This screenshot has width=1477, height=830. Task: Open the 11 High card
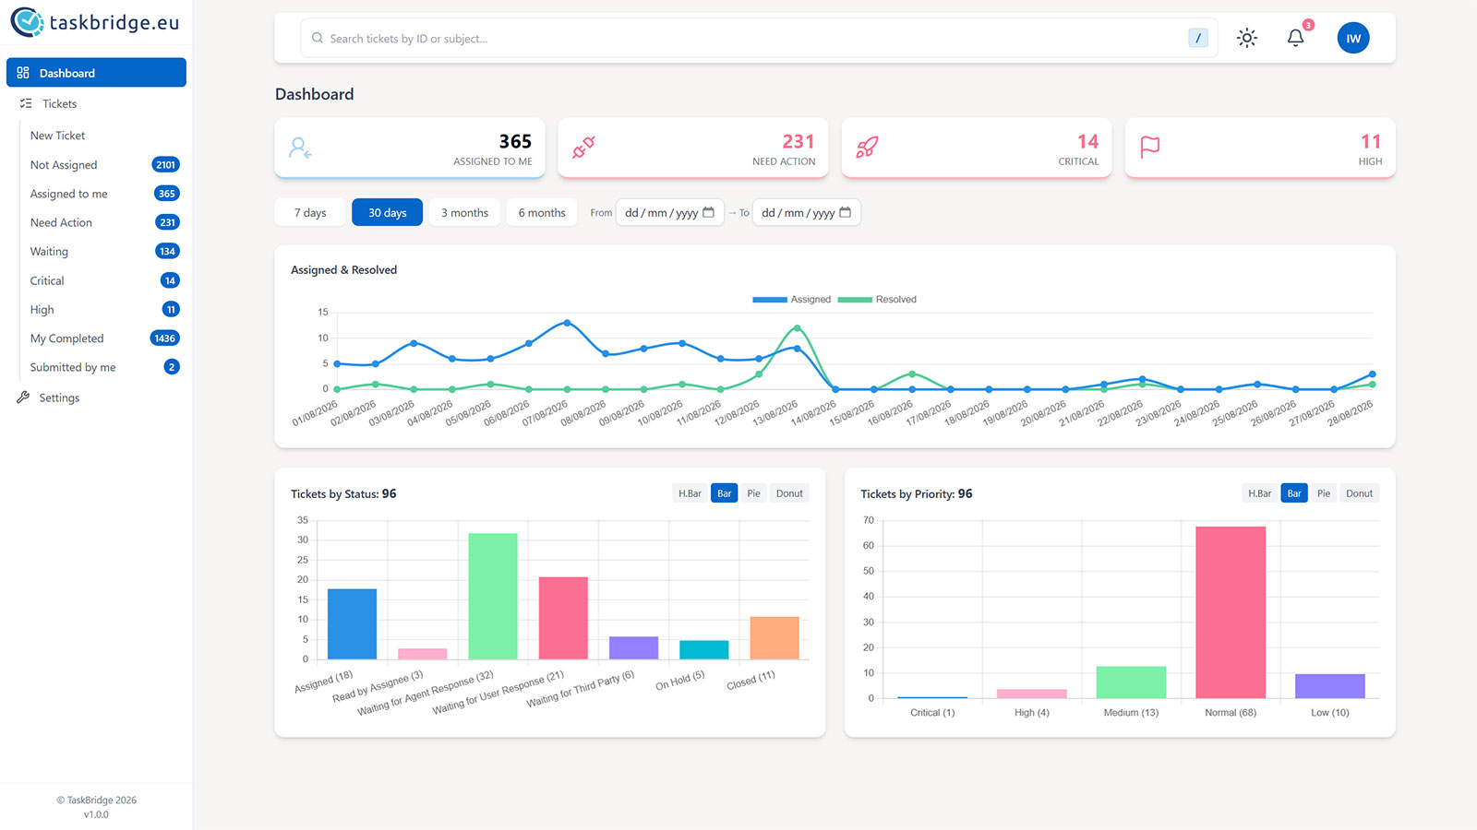1260,148
